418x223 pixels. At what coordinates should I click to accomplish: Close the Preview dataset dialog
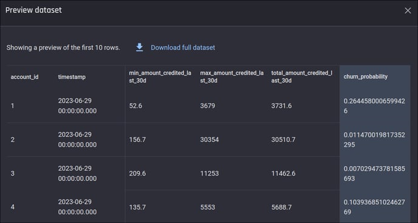click(408, 11)
